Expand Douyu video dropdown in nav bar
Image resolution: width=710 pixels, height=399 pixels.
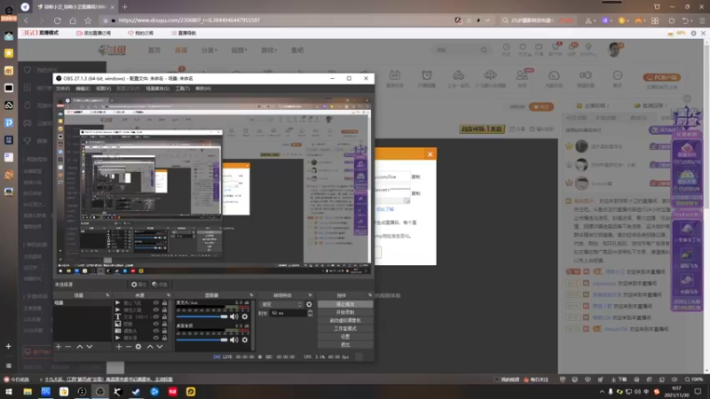pos(239,51)
